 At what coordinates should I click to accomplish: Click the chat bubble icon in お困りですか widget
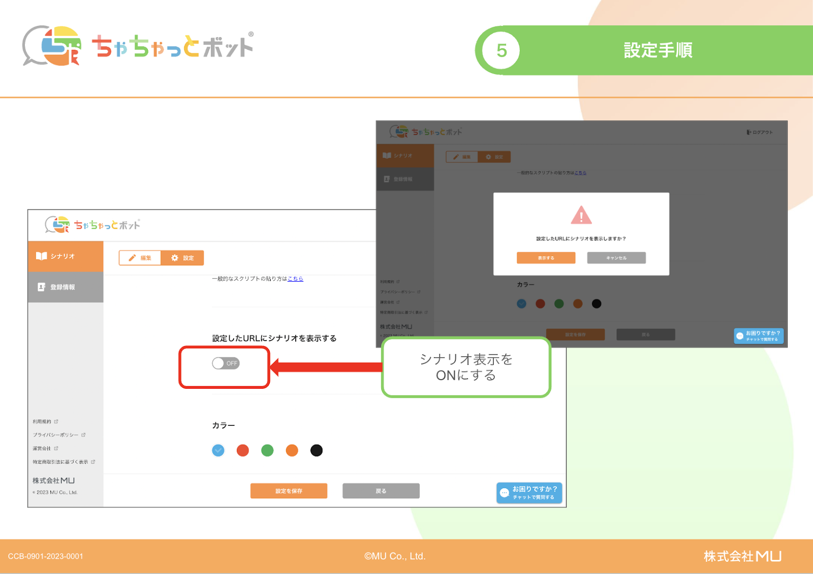pos(505,493)
